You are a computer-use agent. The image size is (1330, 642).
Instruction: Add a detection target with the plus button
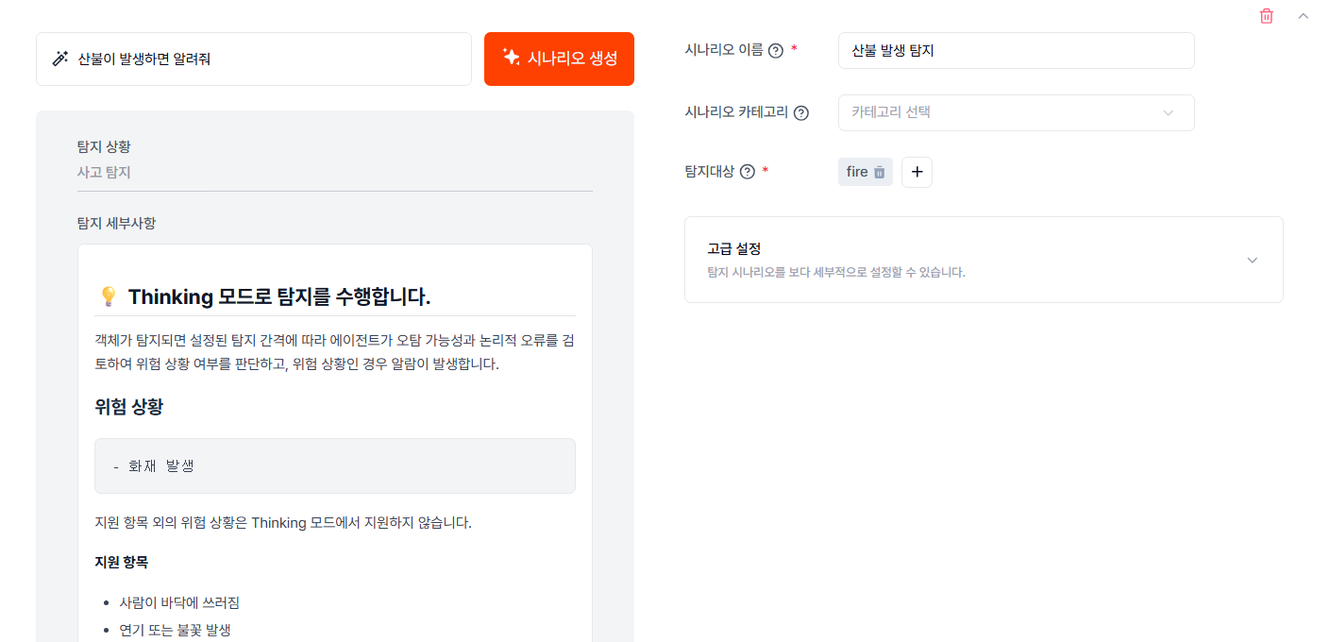click(917, 172)
